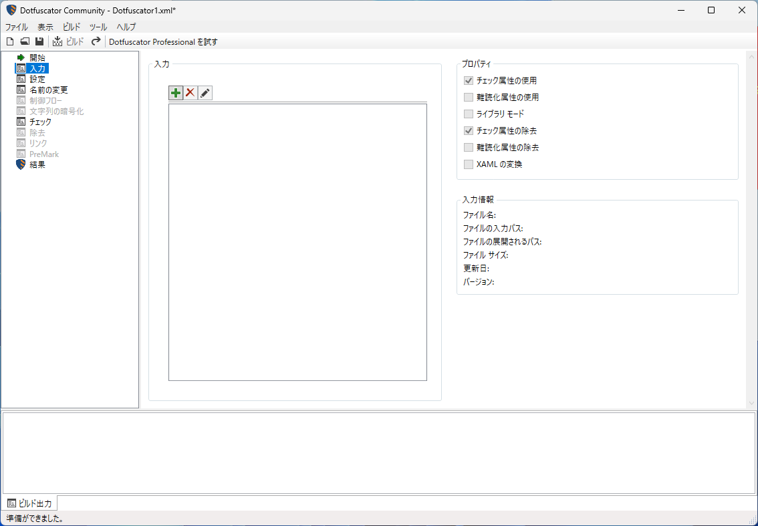Edit the input with the pencil icon
This screenshot has width=758, height=526.
coord(205,93)
